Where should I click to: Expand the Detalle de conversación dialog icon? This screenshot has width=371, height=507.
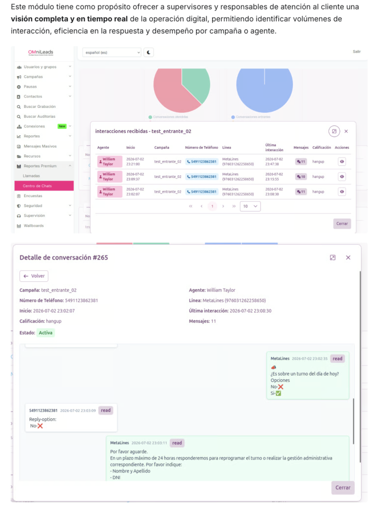[x=332, y=257]
